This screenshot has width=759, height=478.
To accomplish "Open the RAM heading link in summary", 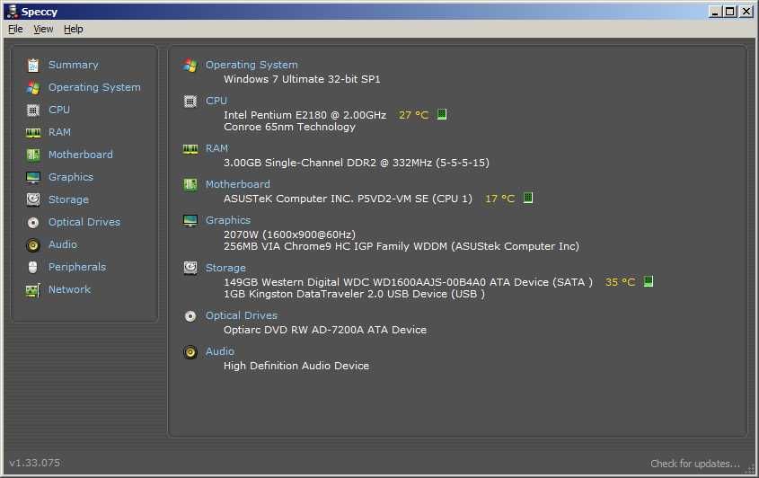I will point(216,148).
